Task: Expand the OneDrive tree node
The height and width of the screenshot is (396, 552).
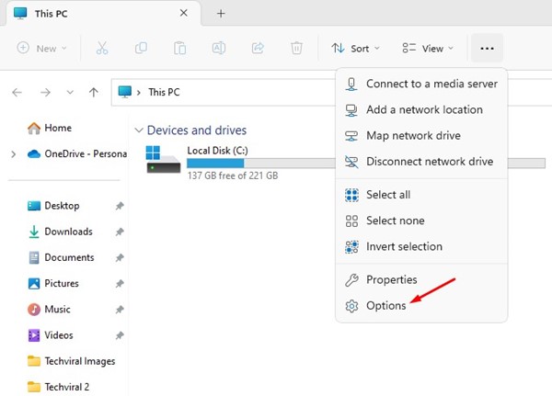Action: pos(13,154)
